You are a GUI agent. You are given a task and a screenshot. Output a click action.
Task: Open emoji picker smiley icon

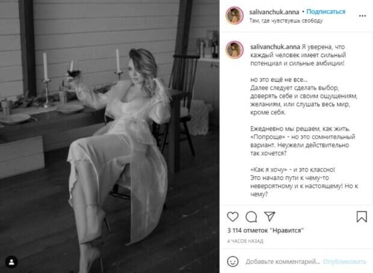pos(233,262)
